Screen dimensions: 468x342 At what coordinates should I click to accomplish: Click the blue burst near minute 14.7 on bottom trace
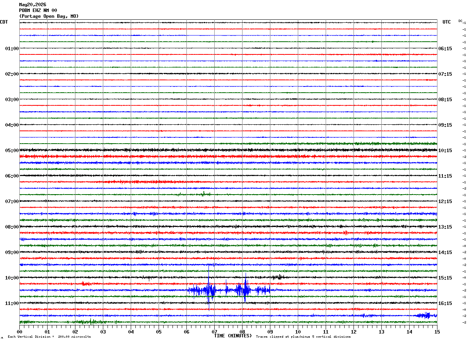[x=425, y=315]
